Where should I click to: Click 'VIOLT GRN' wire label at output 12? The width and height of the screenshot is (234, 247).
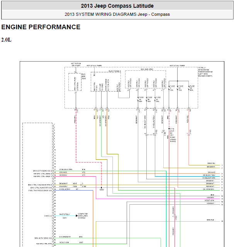(x=209, y=200)
